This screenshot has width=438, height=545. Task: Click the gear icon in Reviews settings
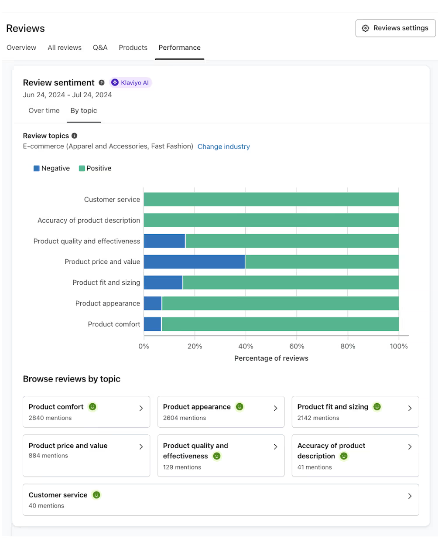[x=366, y=28]
